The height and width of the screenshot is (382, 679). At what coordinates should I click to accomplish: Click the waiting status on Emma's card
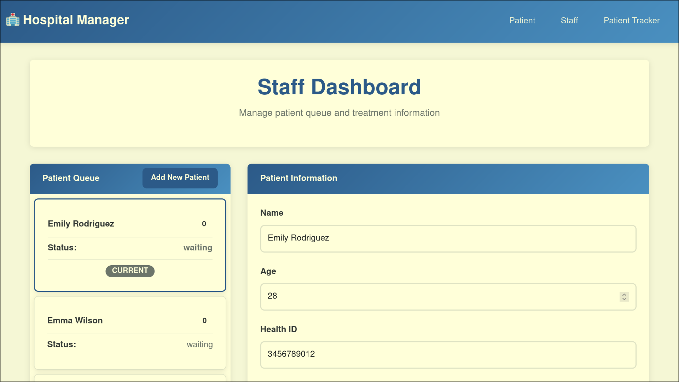pos(199,345)
